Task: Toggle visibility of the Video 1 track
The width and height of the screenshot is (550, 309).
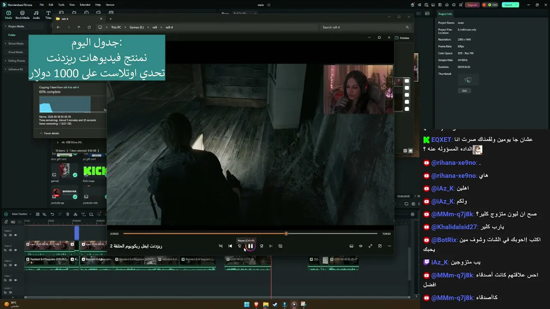Action: pyautogui.click(x=16, y=280)
